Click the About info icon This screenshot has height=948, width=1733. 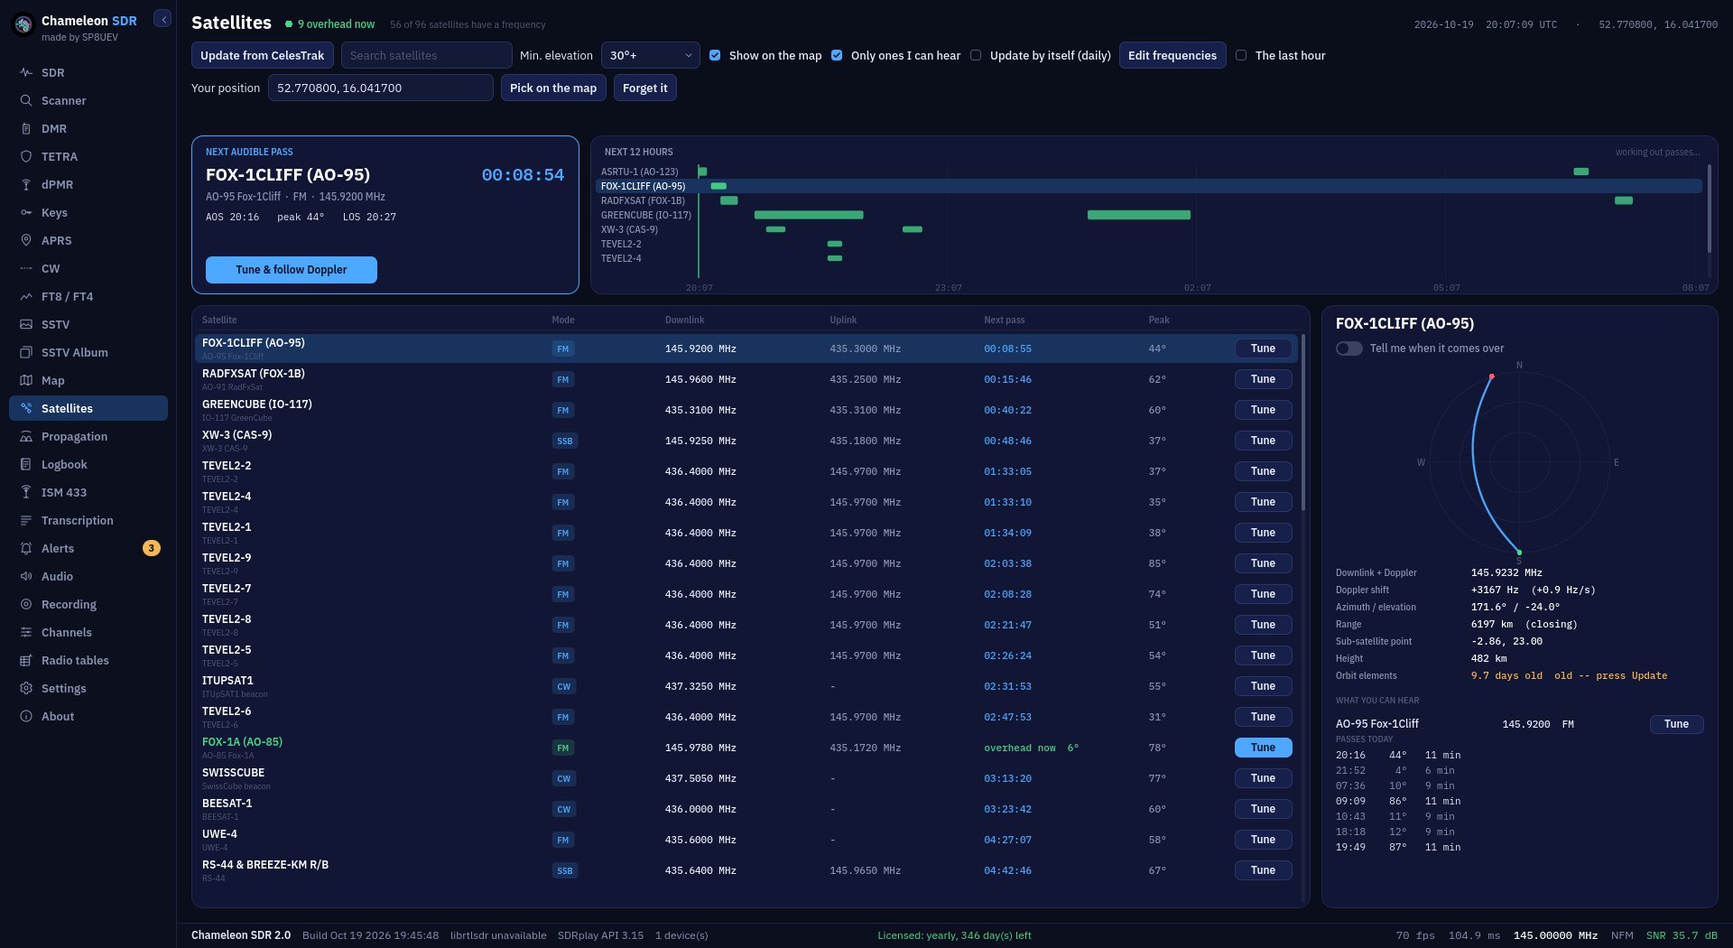coord(26,716)
